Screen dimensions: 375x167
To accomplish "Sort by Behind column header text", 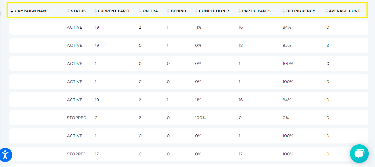I will (179, 11).
